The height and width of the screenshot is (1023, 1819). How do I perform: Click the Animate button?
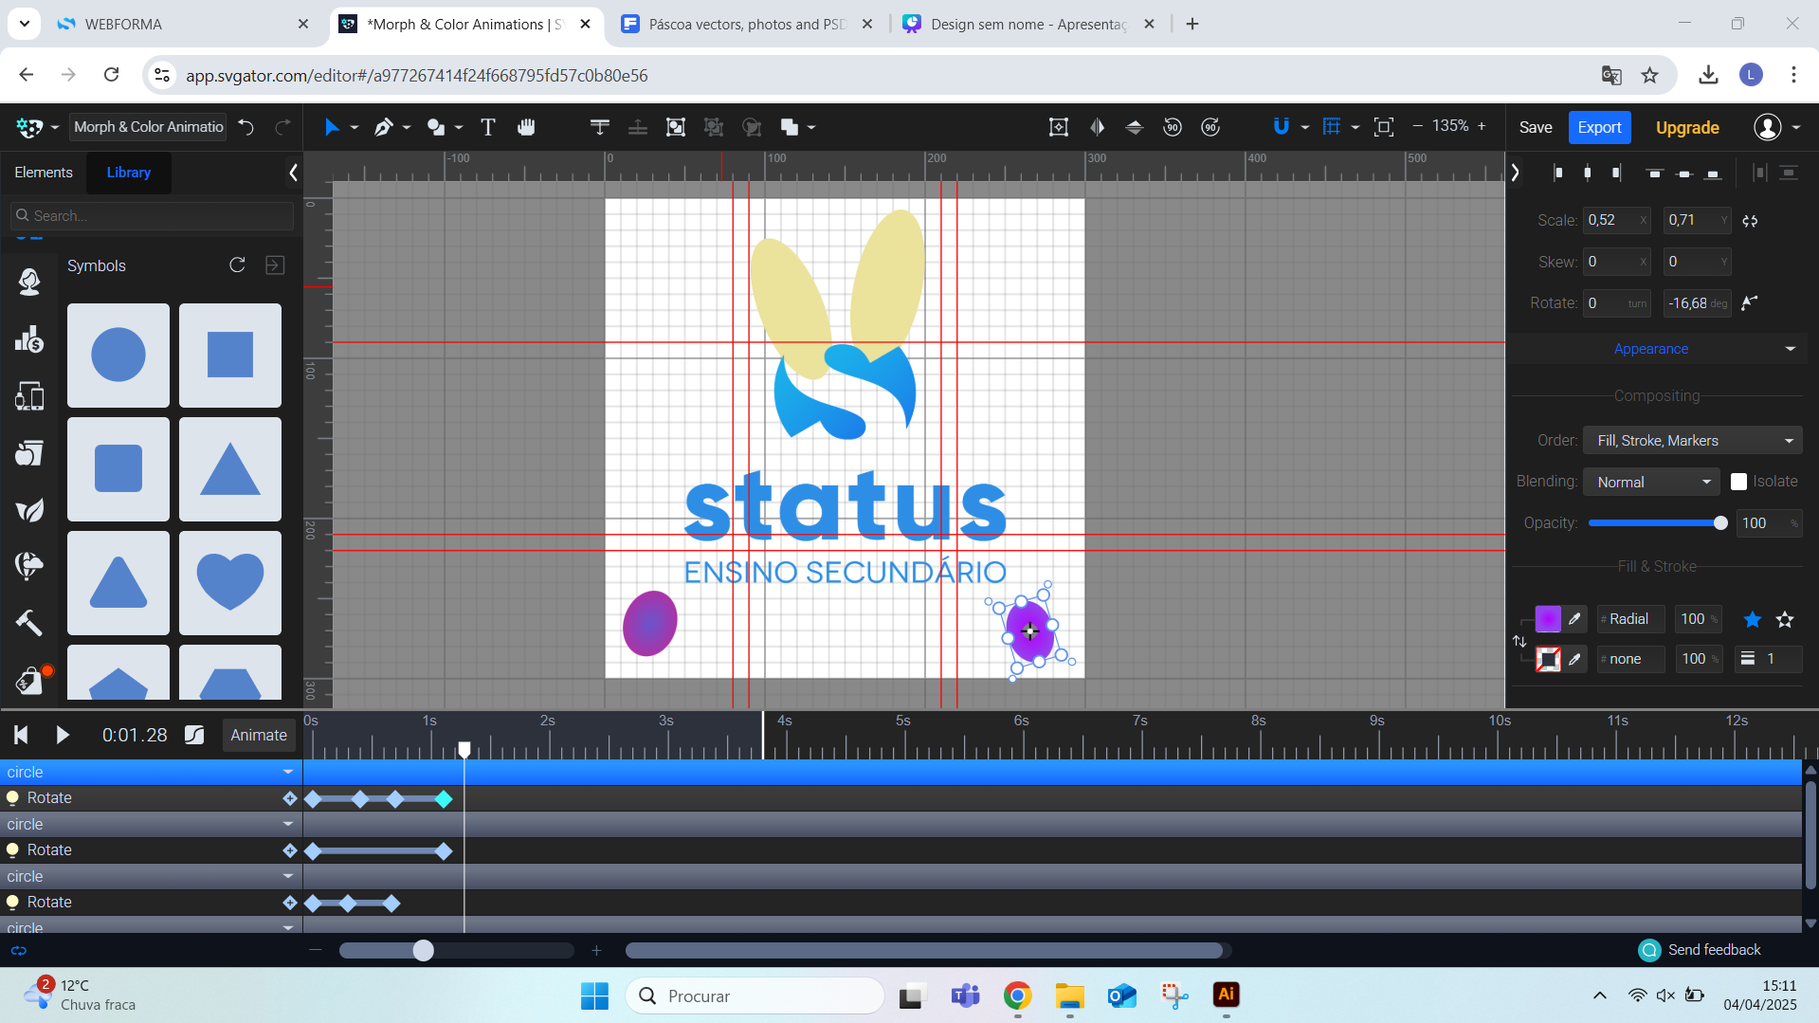tap(258, 735)
